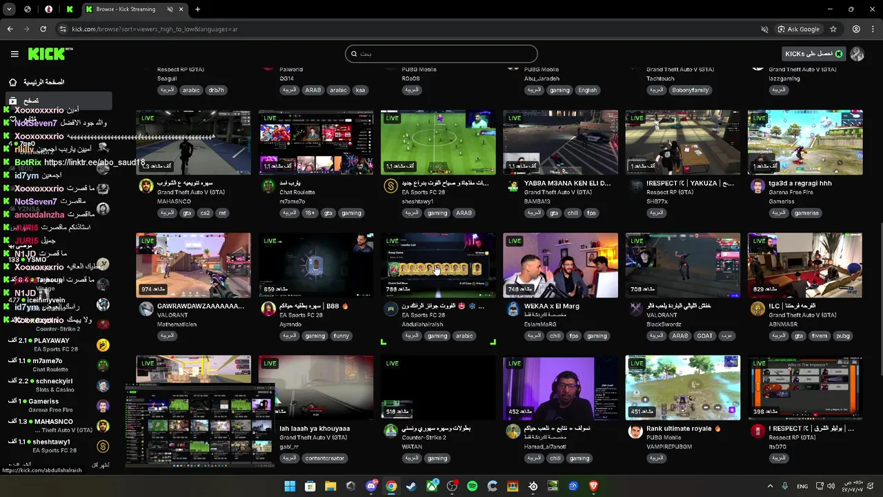Click the Ask Google button
The height and width of the screenshot is (497, 883).
[798, 29]
